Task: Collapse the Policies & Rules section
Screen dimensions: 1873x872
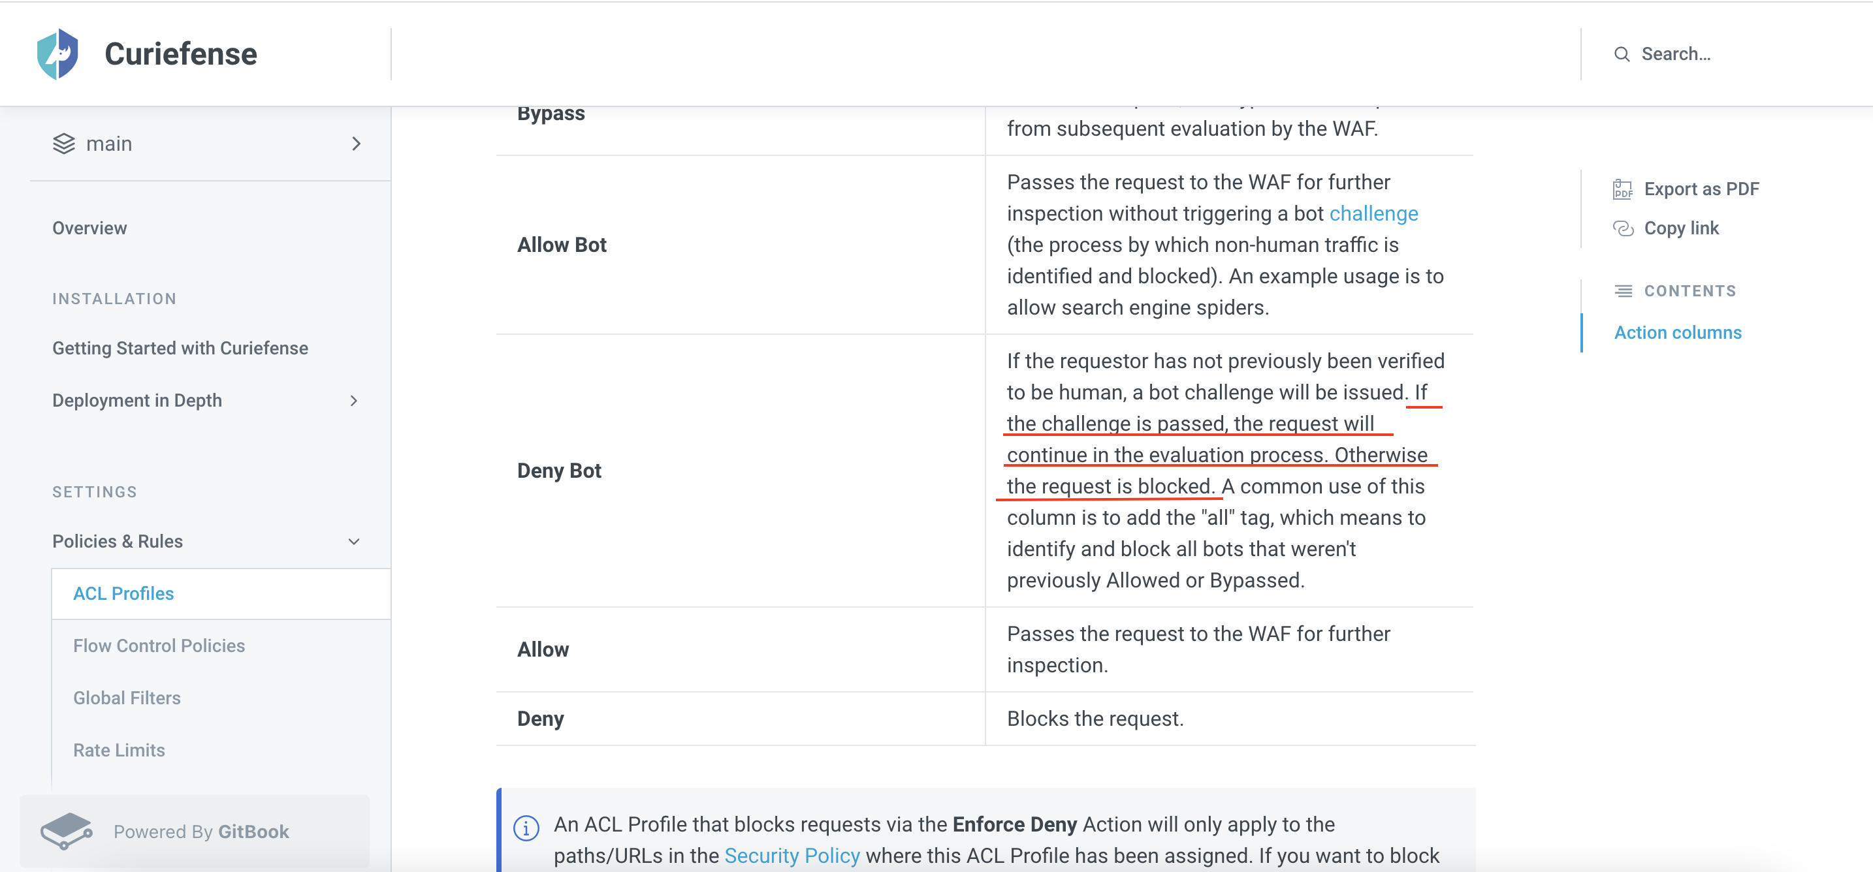Action: point(354,540)
